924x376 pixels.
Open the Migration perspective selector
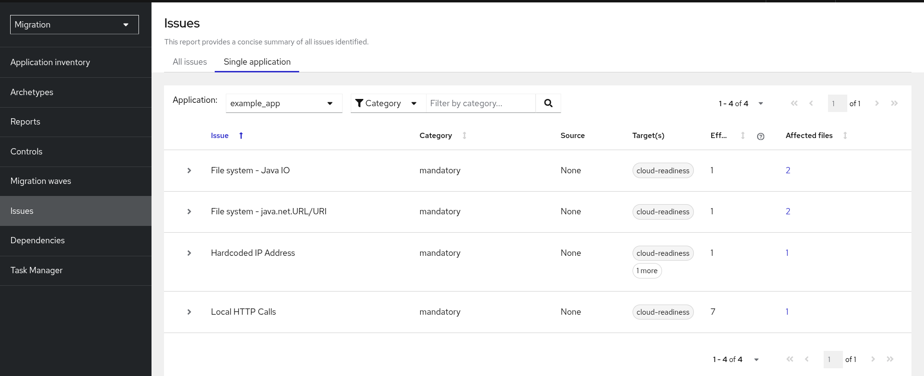[74, 25]
